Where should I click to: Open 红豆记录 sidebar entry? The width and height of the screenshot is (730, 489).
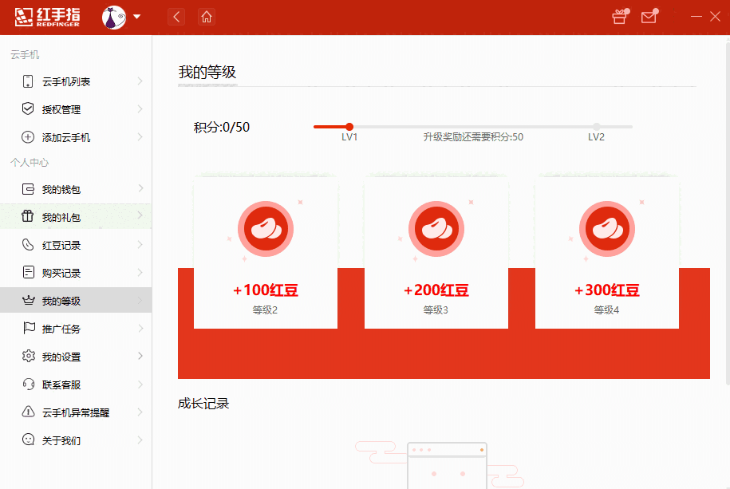tap(76, 245)
